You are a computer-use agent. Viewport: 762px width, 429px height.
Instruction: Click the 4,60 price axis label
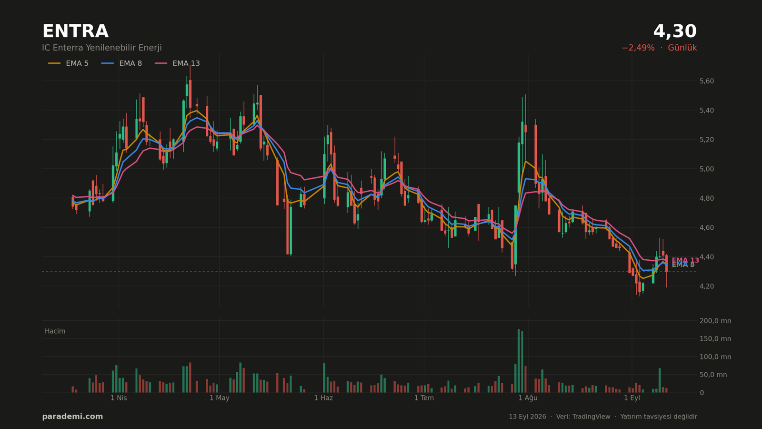(707, 228)
